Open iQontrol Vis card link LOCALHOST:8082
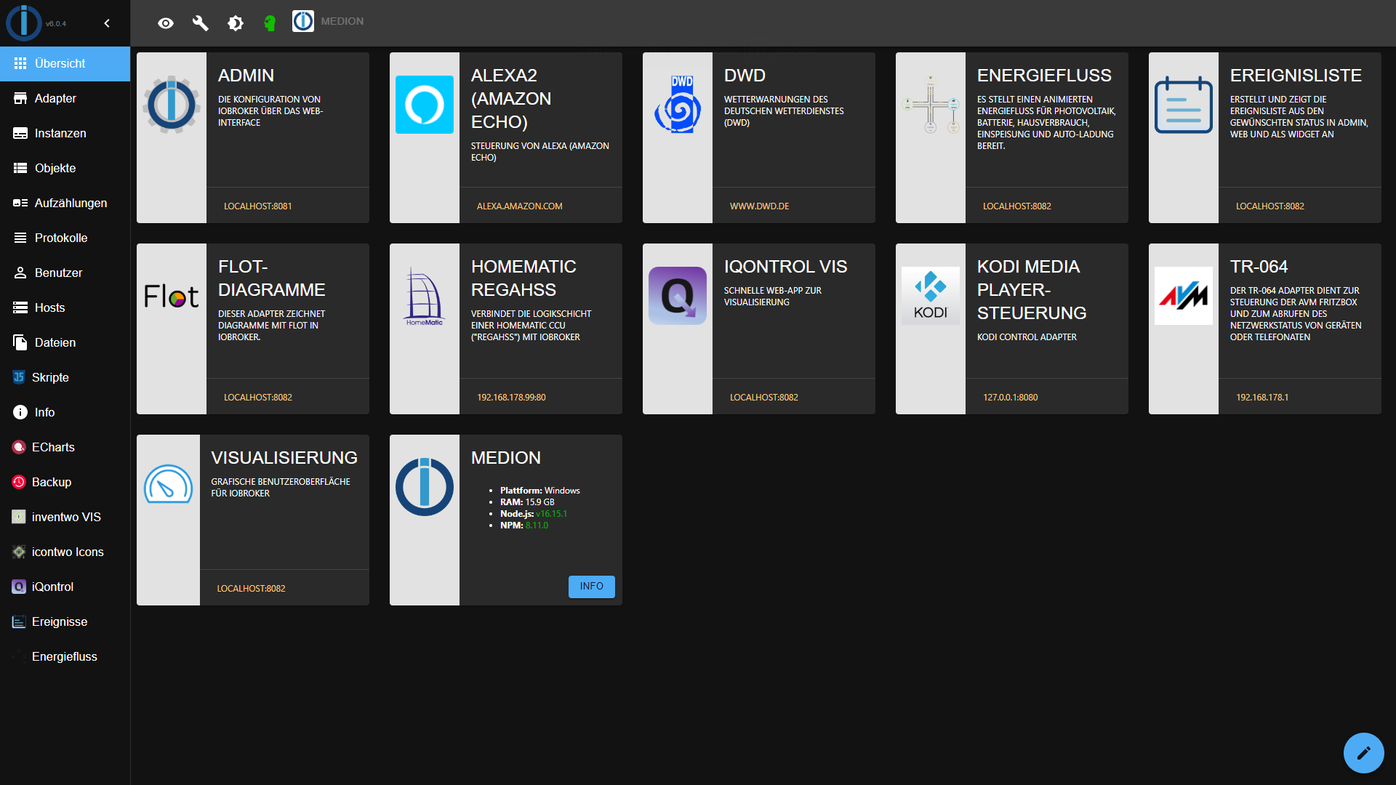Image resolution: width=1396 pixels, height=785 pixels. click(x=764, y=398)
